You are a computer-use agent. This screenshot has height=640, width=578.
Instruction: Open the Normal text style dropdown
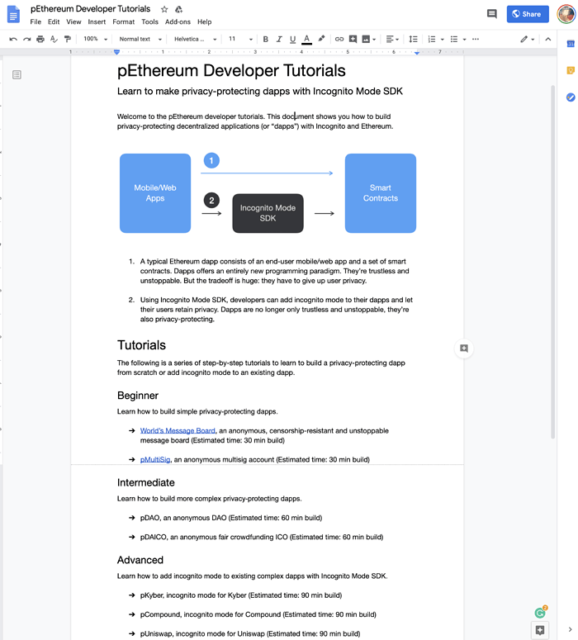(140, 39)
